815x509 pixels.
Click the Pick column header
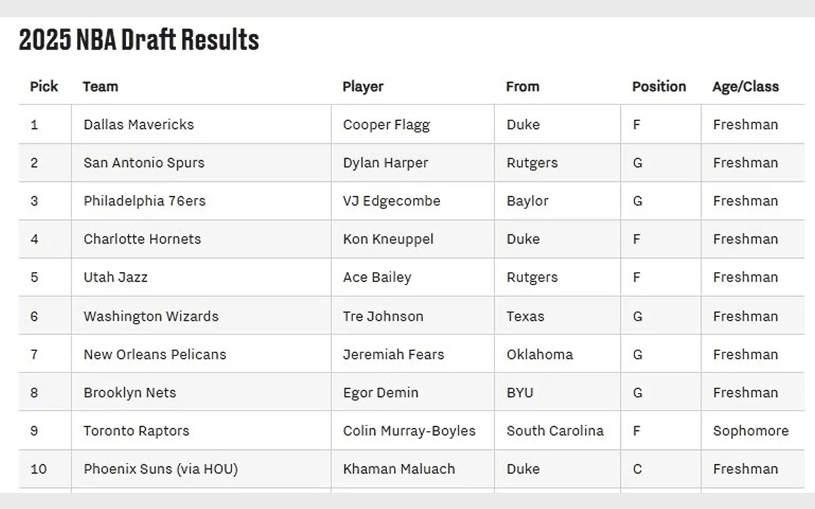click(x=44, y=86)
